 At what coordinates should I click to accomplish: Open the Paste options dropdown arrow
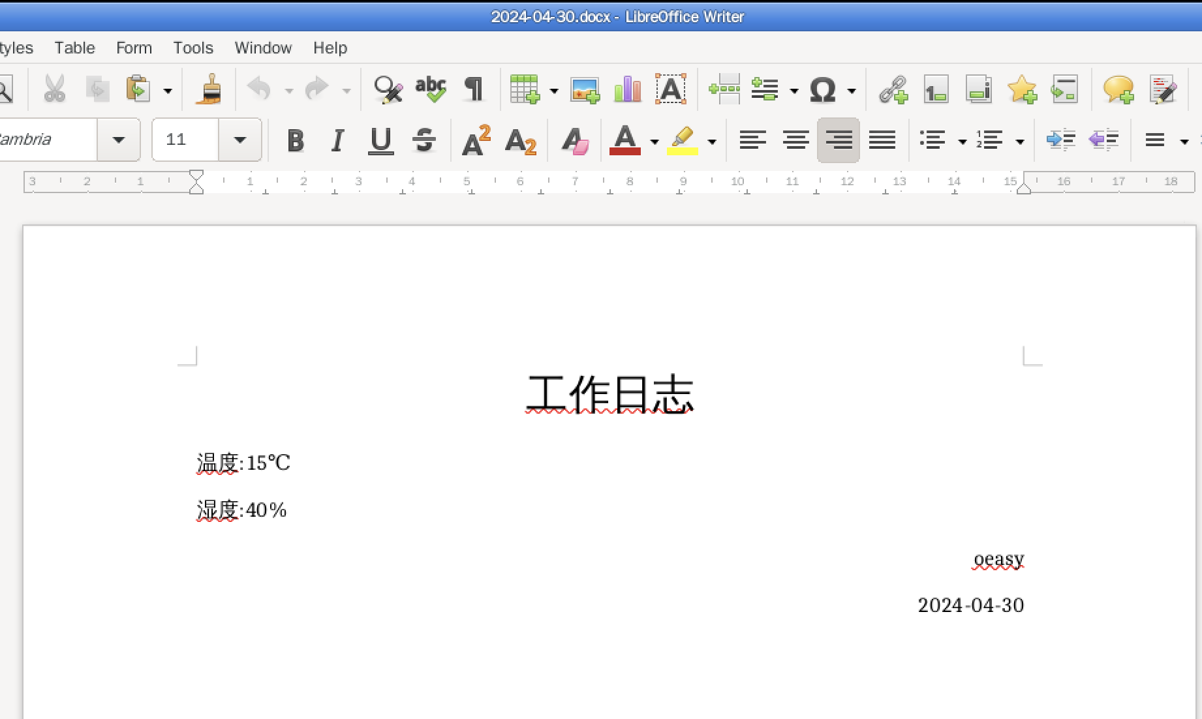click(x=168, y=91)
